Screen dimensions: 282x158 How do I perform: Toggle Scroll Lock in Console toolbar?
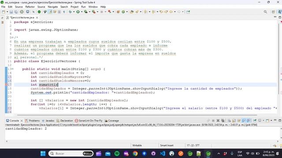[x=234, y=121]
